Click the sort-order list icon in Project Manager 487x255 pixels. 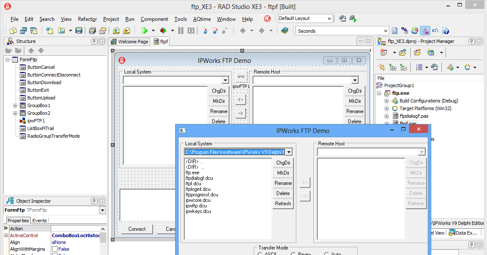(x=419, y=67)
